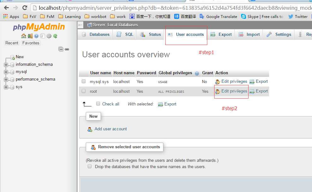Screen dimensions: 312x192
Task: Open the 百度翻译 bookmark
Action: [185, 16]
